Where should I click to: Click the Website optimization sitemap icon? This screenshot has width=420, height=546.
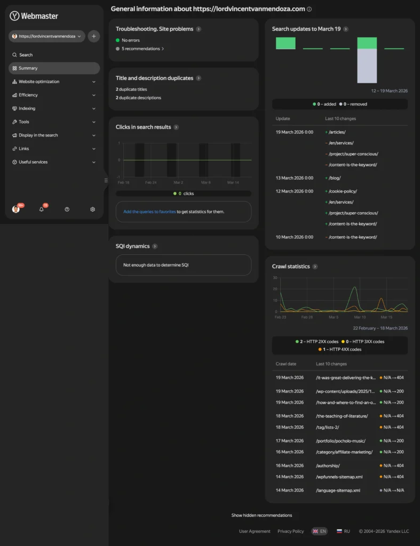coord(14,82)
